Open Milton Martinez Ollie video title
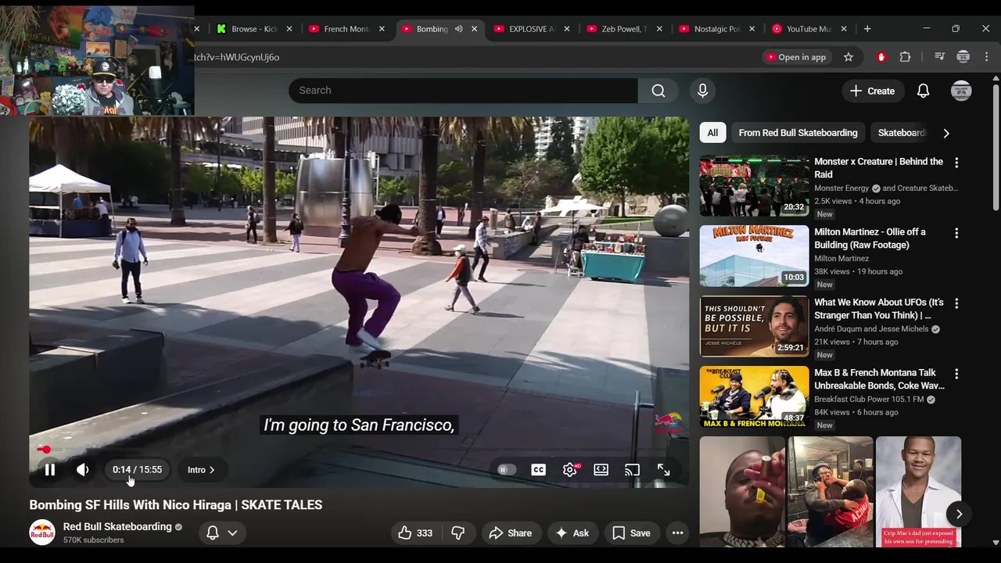Viewport: 1001px width, 563px height. click(870, 238)
